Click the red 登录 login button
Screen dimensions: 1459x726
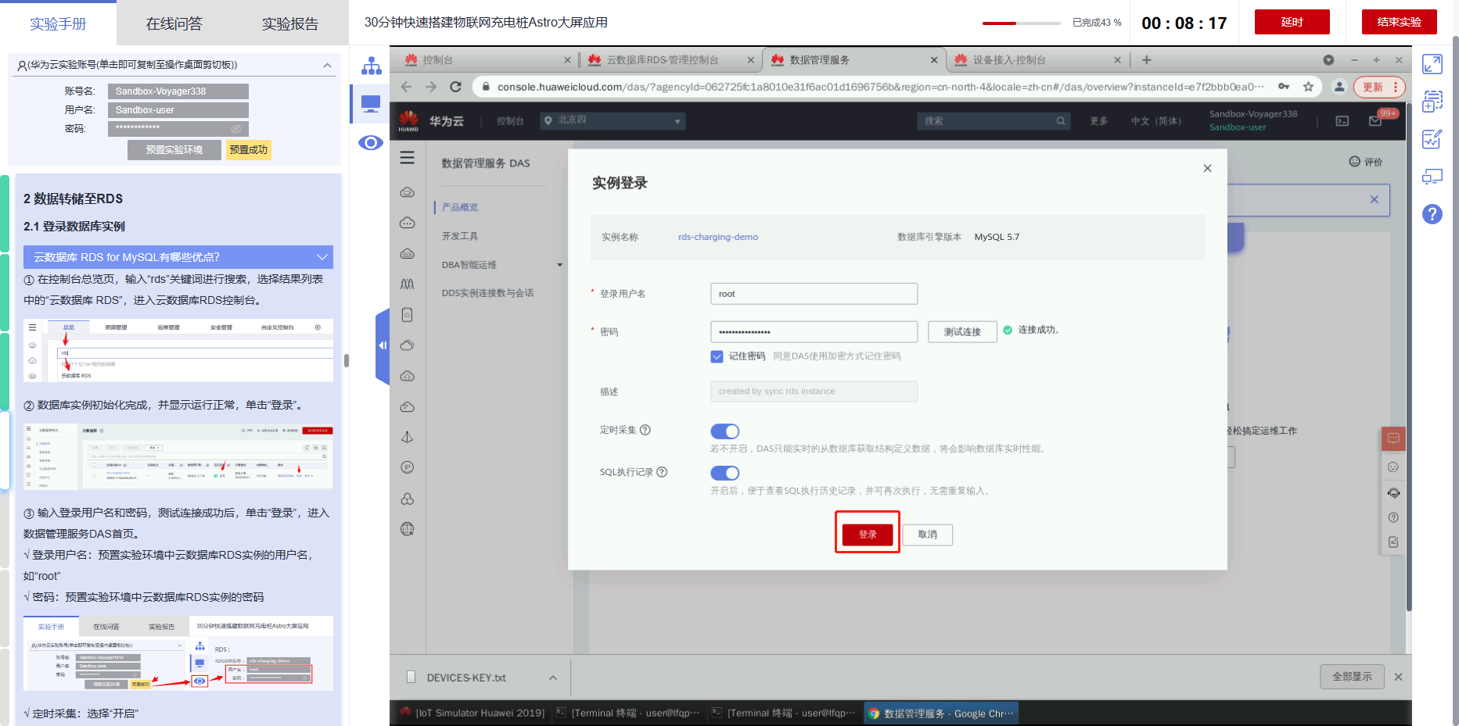pyautogui.click(x=868, y=535)
